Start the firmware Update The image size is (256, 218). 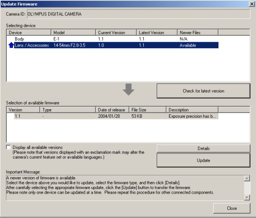point(204,160)
